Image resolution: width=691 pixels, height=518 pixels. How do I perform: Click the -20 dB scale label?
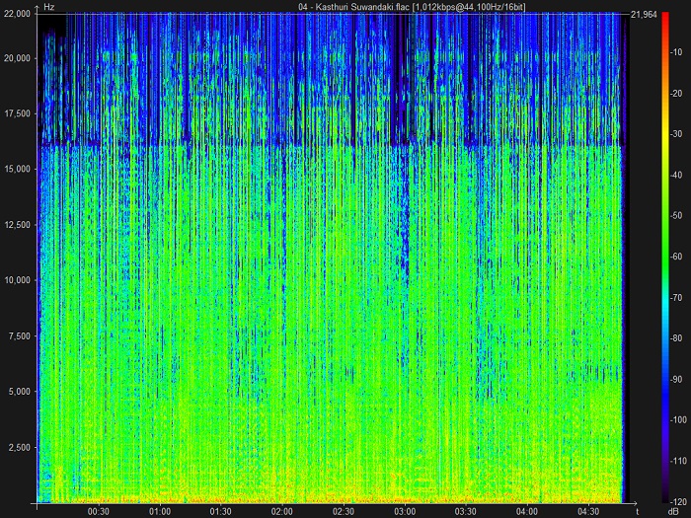click(x=676, y=94)
